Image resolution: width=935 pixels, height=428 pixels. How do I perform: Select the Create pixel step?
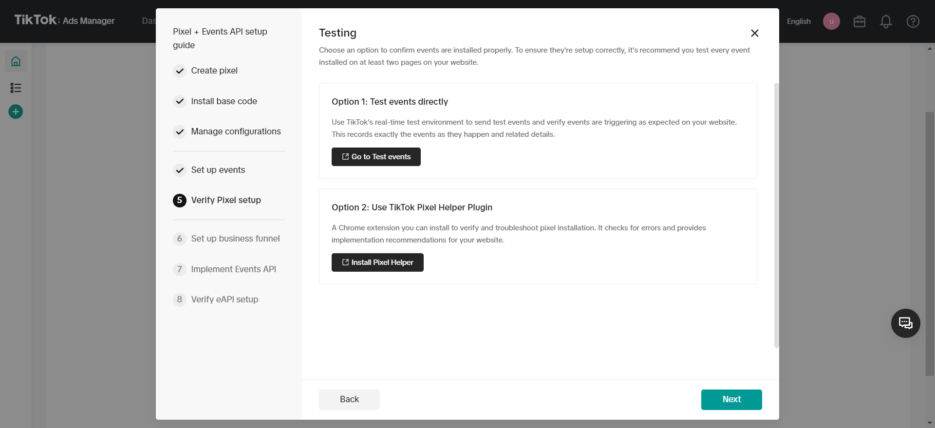214,71
